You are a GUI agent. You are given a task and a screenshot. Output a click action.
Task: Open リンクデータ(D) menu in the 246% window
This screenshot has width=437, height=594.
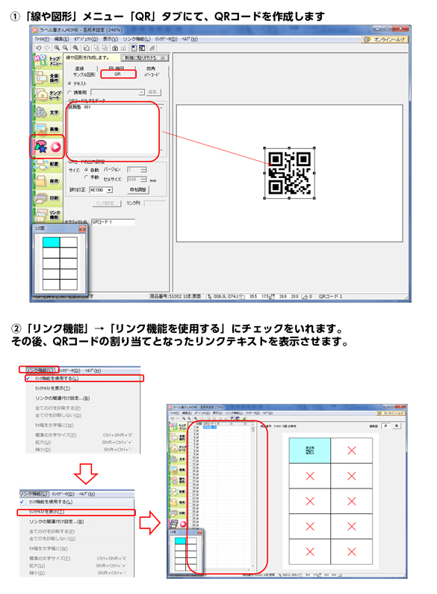point(166,39)
